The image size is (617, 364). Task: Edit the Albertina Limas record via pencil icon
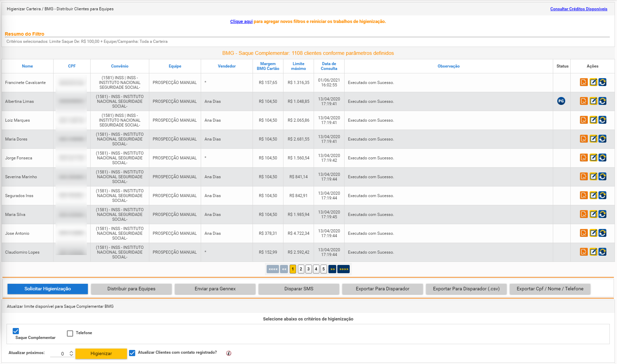pyautogui.click(x=593, y=101)
